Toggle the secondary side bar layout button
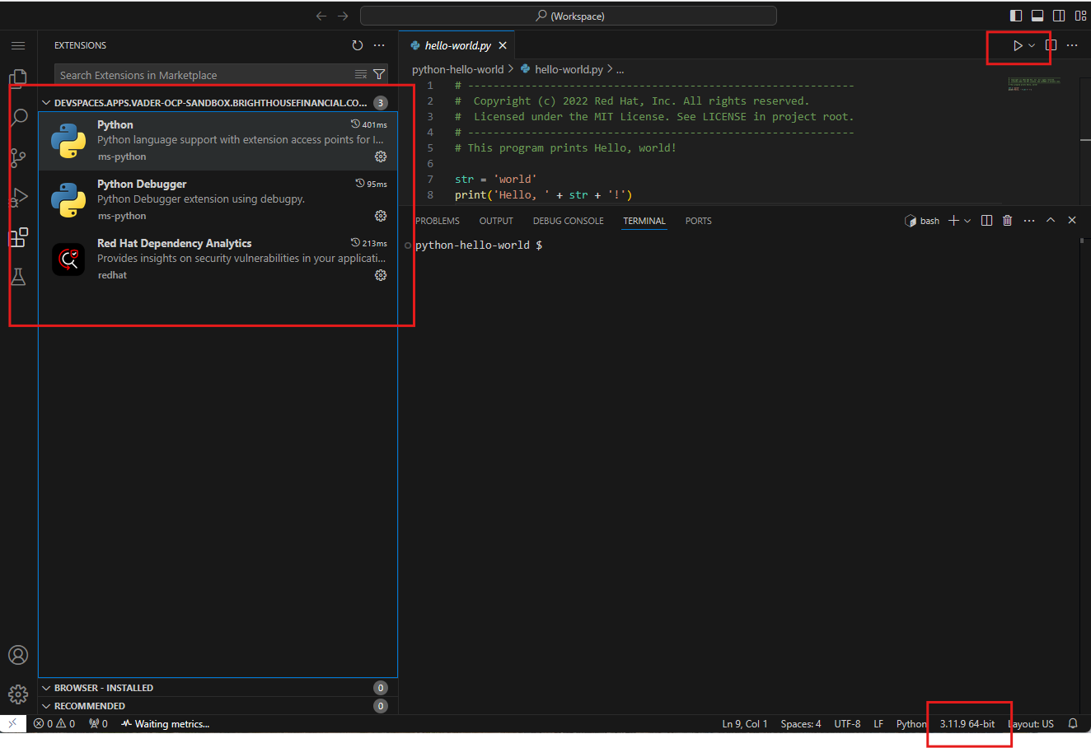The image size is (1091, 748). point(1059,16)
